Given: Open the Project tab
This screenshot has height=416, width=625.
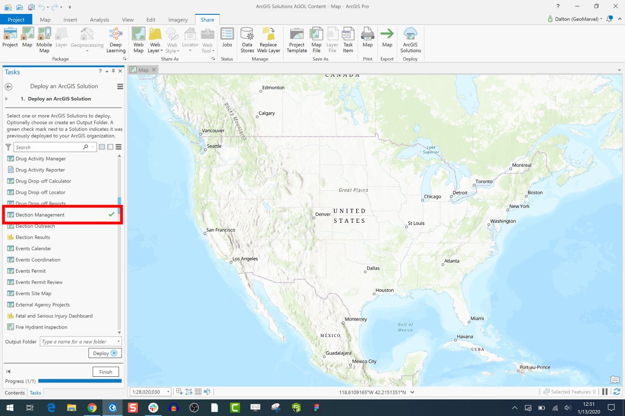Looking at the screenshot, I should pos(16,19).
